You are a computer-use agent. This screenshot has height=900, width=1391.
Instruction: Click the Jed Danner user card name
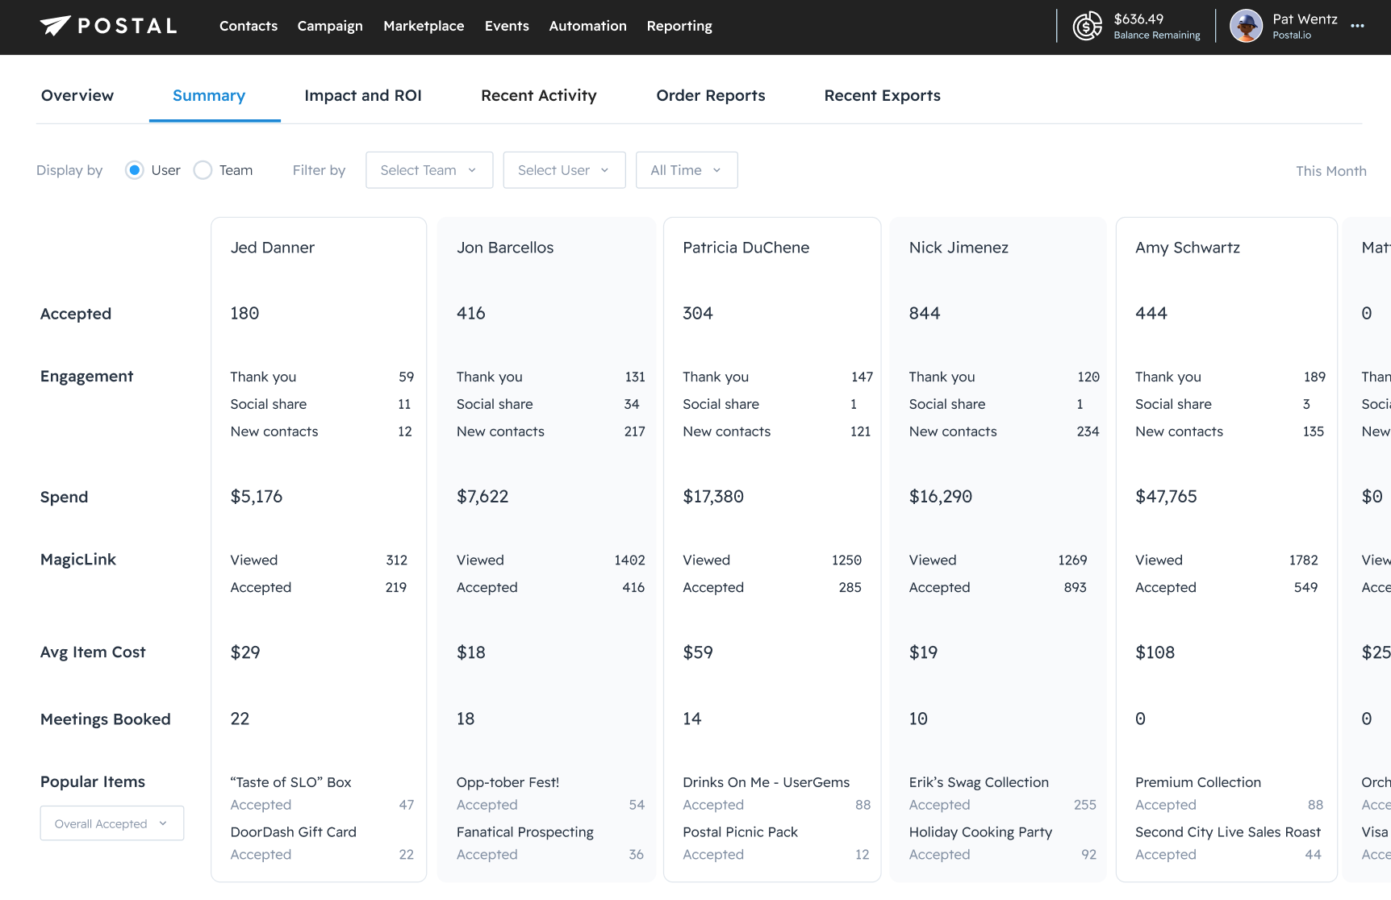coord(273,248)
